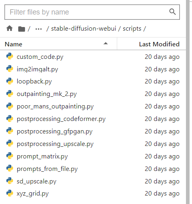Screen dimensions: 192x204
Task: Click Python icon next to loopback.py
Action: [x=10, y=81]
